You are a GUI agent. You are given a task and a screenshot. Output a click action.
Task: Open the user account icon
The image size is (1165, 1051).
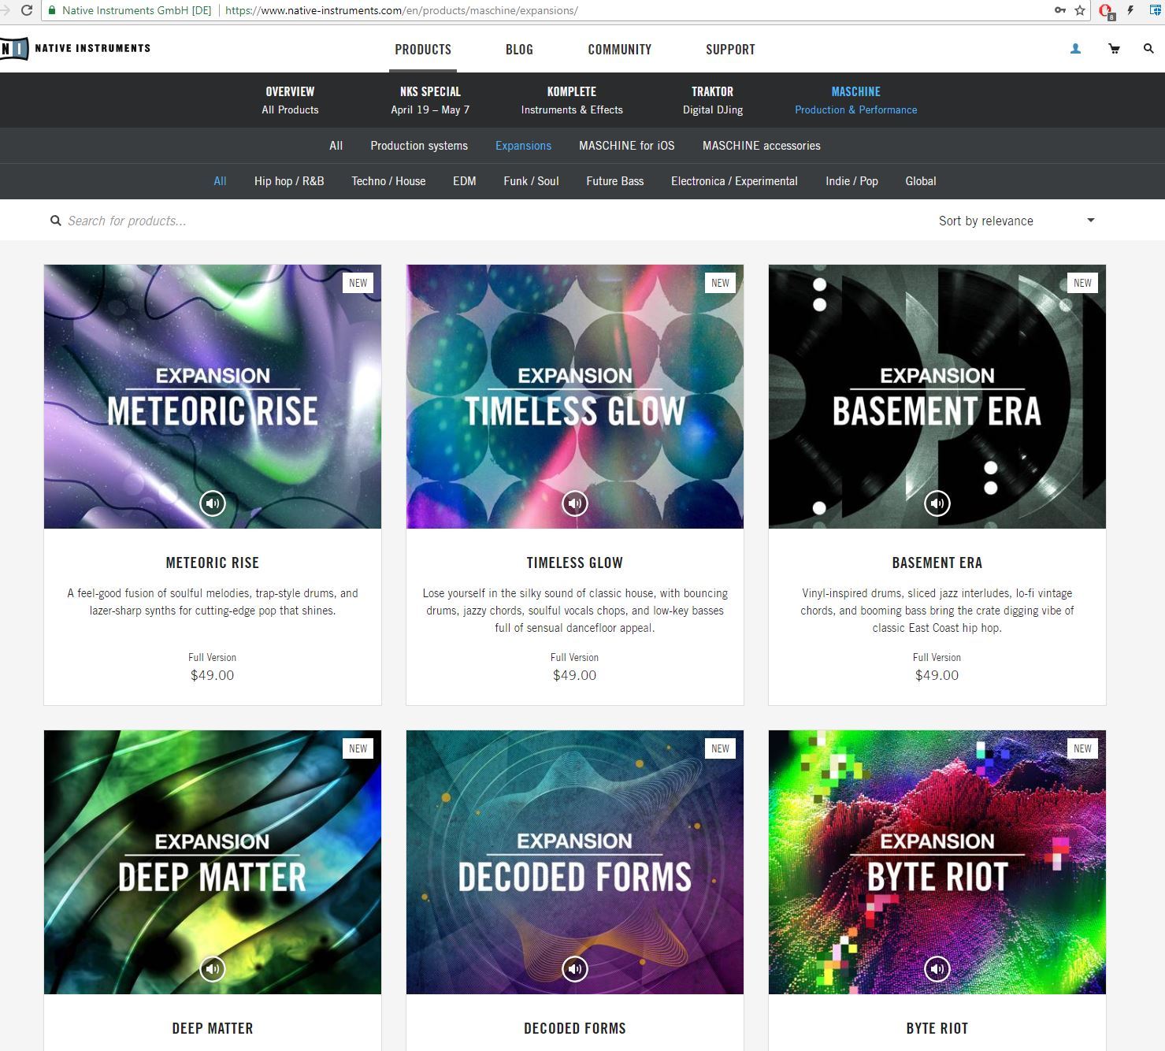(1074, 48)
